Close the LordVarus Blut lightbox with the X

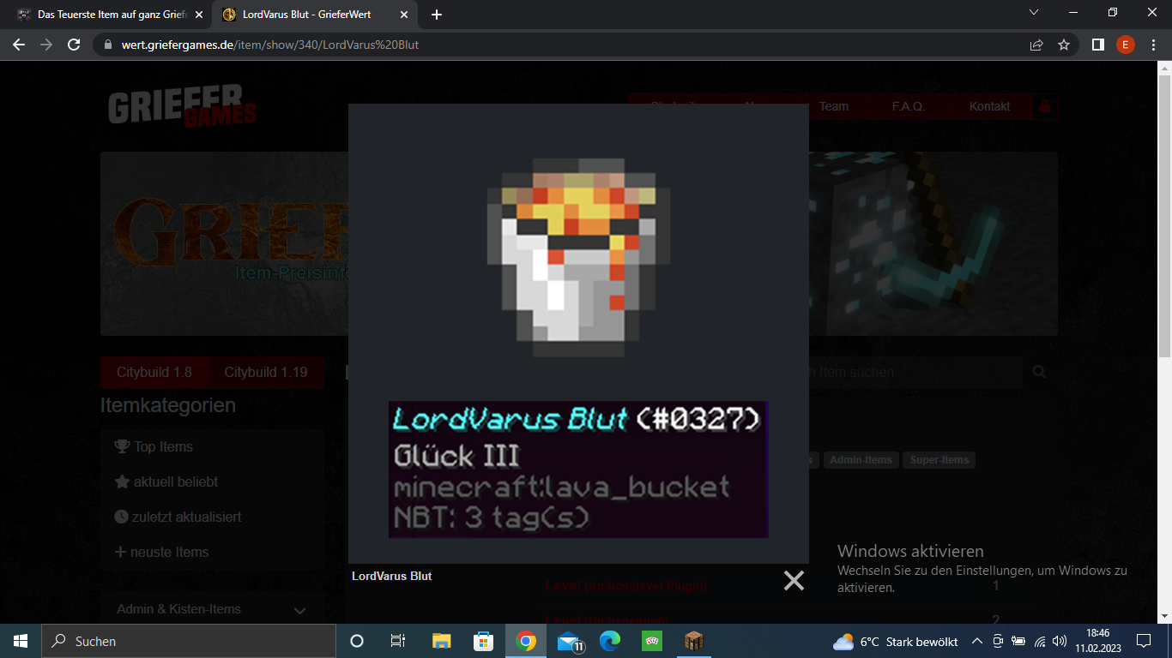(794, 581)
